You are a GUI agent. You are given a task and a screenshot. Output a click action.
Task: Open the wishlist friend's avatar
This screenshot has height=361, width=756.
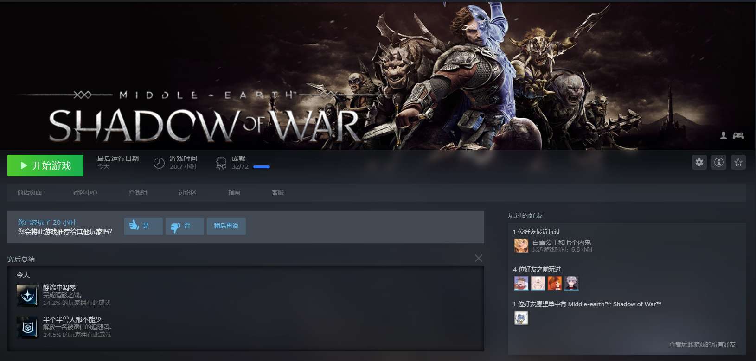(x=521, y=318)
